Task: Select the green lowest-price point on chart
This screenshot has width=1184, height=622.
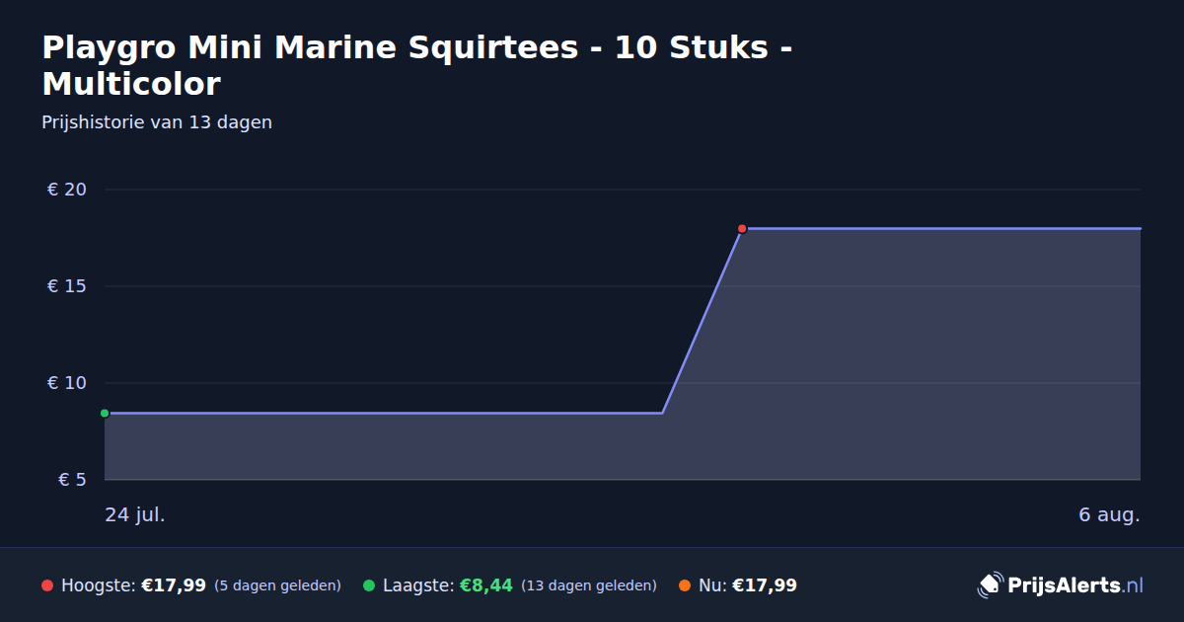Action: click(x=105, y=413)
